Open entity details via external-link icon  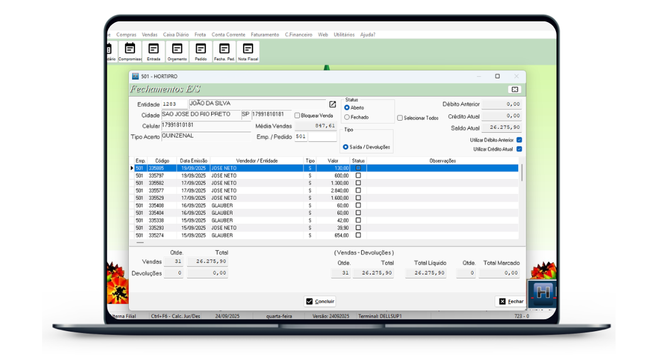point(333,104)
